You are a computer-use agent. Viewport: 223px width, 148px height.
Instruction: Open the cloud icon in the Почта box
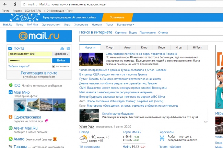click(62, 49)
